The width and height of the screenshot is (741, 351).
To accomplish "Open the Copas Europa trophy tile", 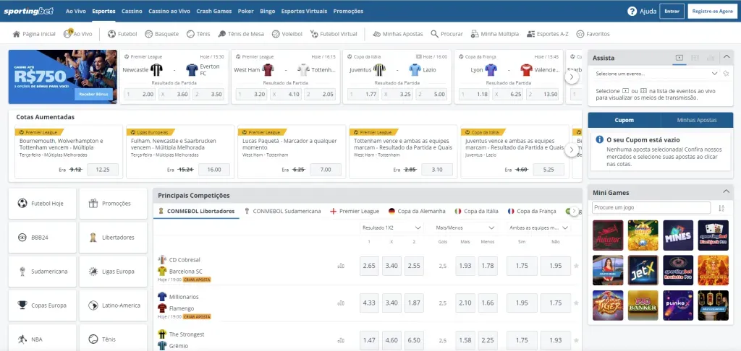I will pos(42,305).
